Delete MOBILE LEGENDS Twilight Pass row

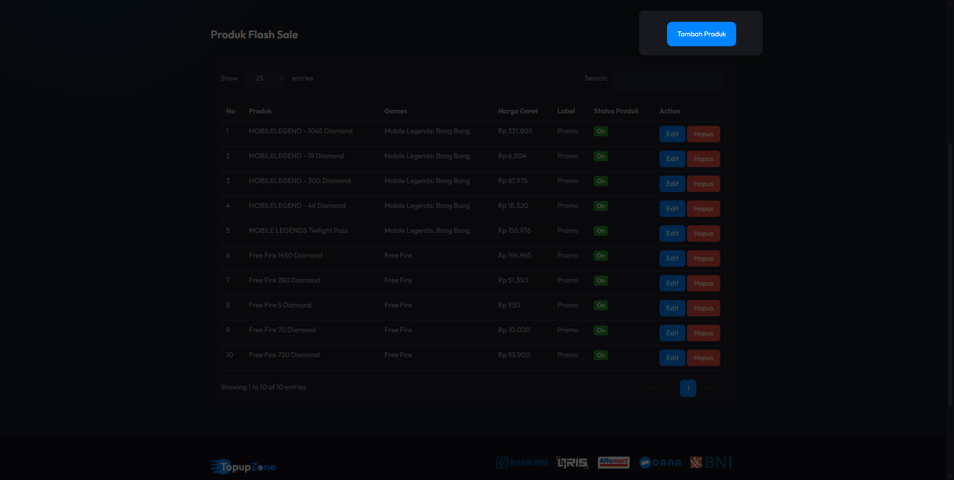click(x=703, y=233)
